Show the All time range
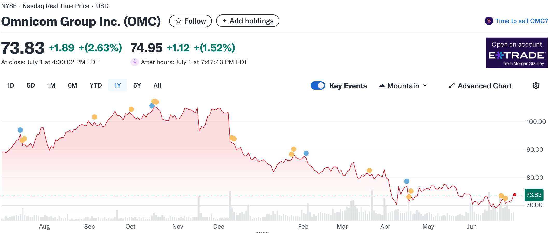 [x=157, y=85]
